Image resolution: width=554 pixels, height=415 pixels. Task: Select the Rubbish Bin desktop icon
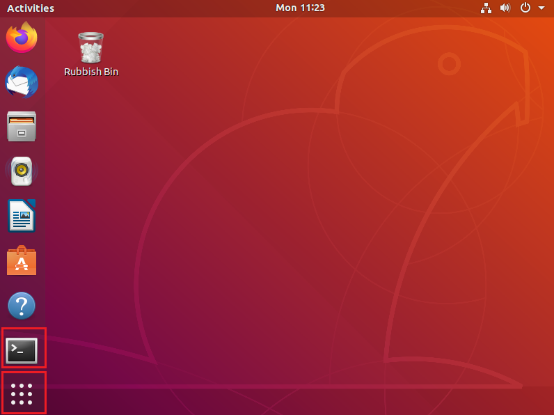tap(91, 47)
